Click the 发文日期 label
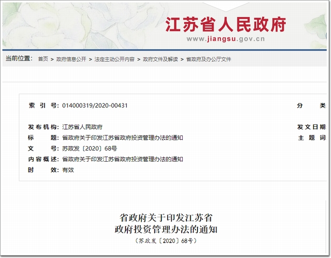331x258 pixels. click(311, 127)
